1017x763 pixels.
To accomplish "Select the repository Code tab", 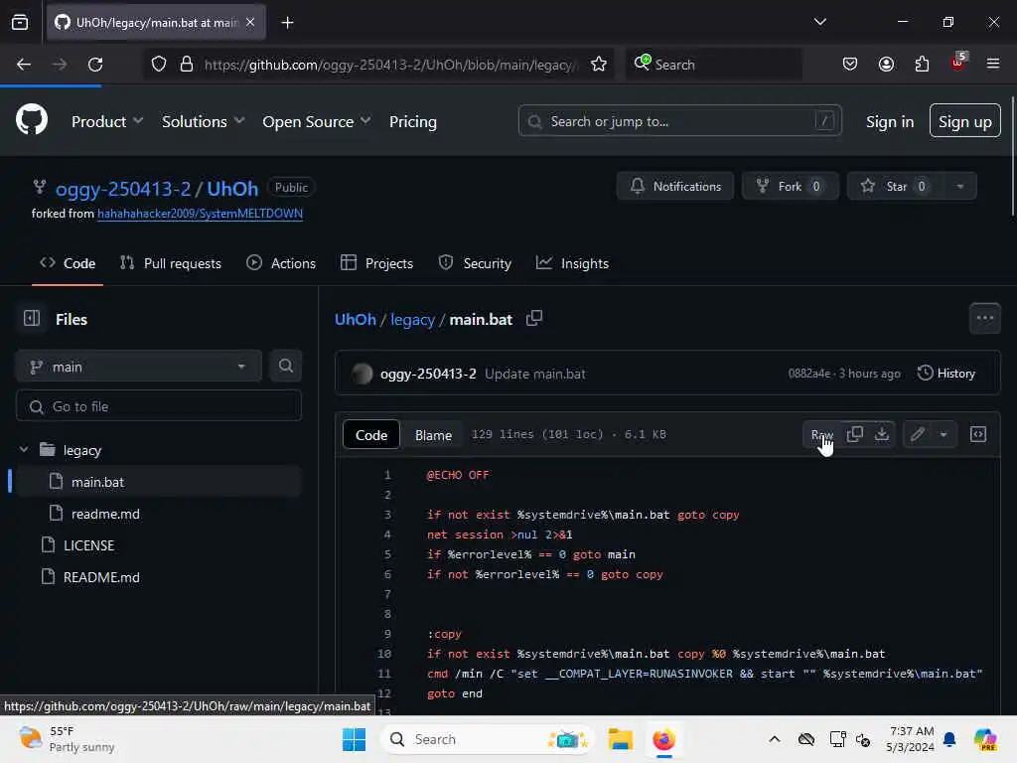I will [68, 262].
